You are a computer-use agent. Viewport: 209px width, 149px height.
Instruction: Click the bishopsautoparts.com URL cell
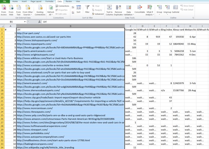pos(70,40)
